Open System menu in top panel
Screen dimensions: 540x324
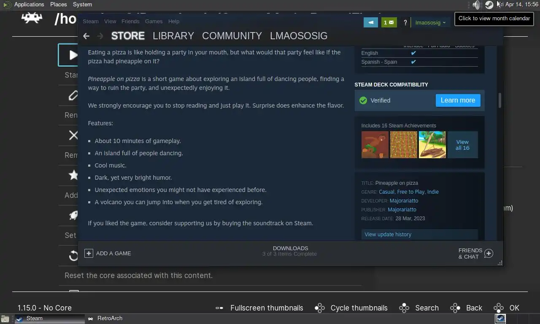click(82, 5)
